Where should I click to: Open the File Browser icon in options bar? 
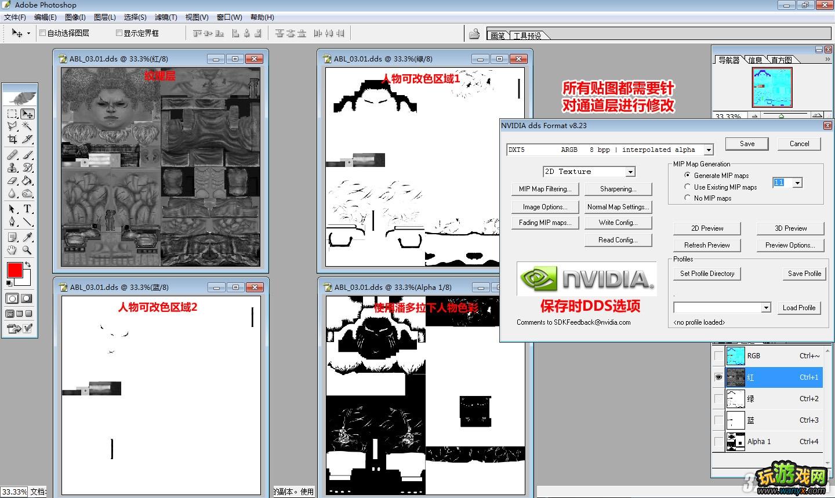pyautogui.click(x=474, y=34)
